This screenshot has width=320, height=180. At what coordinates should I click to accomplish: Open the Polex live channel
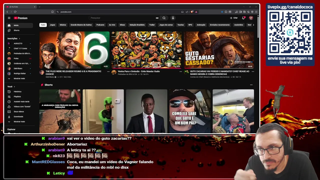(x=19, y=58)
